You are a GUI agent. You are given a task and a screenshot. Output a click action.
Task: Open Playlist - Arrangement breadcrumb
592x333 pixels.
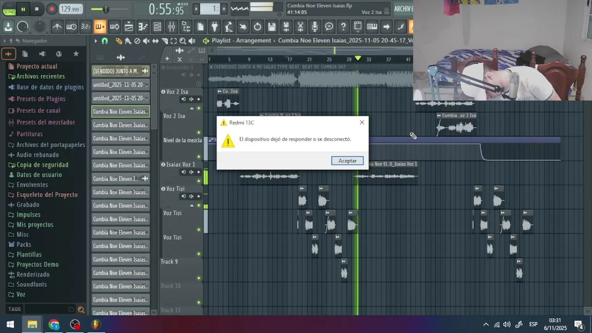241,41
